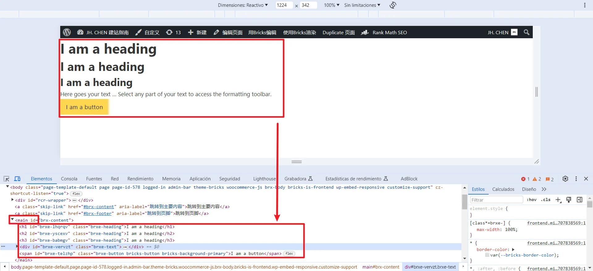Collapse the main brx-content node

pos(12,220)
